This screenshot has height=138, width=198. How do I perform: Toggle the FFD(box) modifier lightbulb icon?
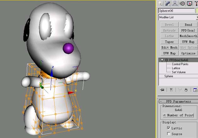pos(162,60)
